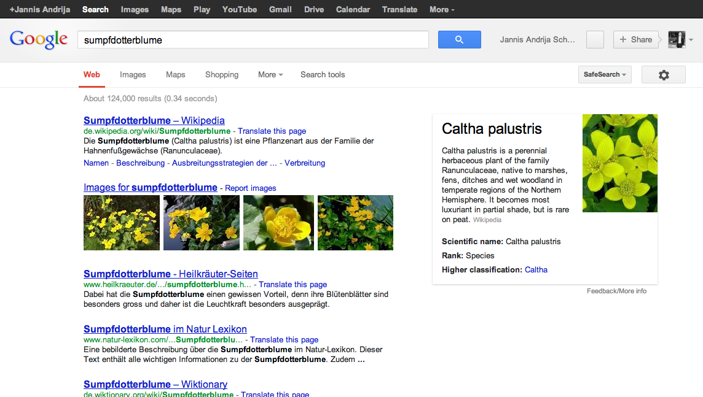Open Play in the top bar

click(x=202, y=9)
